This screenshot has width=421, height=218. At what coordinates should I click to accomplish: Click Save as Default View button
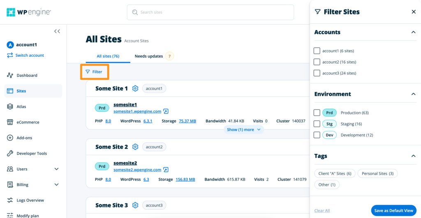coord(393,211)
